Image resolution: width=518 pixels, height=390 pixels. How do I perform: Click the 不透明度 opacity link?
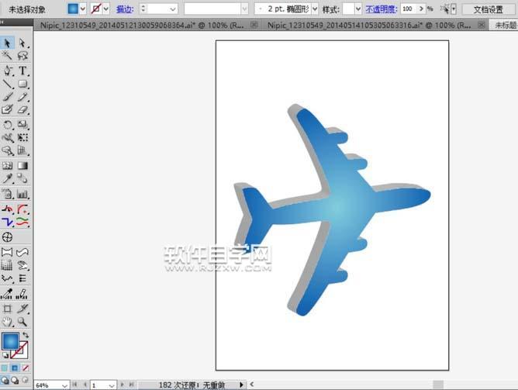pyautogui.click(x=382, y=9)
